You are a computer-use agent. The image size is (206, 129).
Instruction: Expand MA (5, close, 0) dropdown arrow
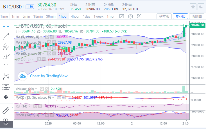click(x=41, y=37)
